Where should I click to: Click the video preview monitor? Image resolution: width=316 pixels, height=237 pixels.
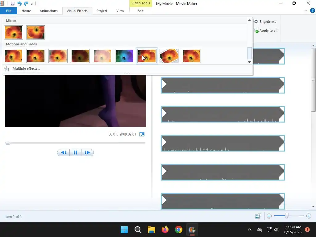pos(76,101)
